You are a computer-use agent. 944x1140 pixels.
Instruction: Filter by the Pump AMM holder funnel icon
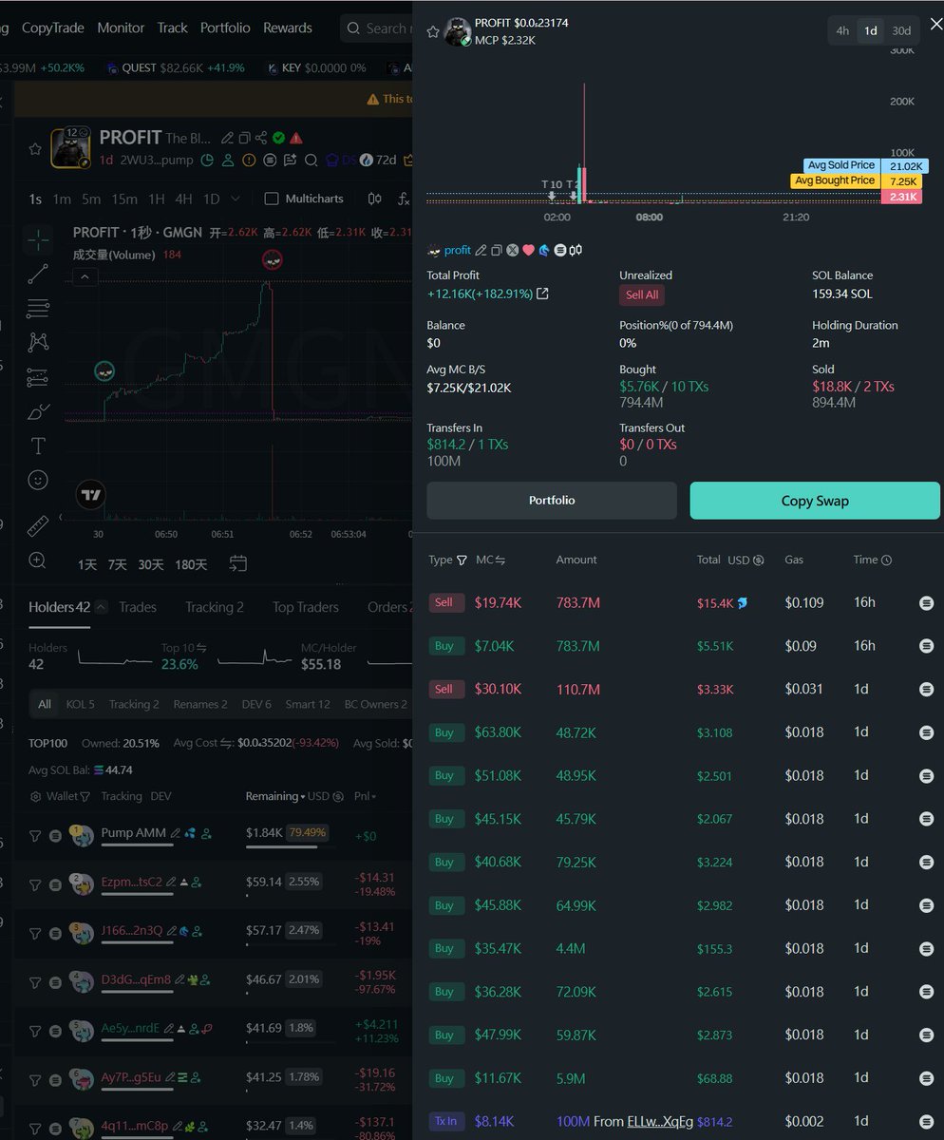[35, 835]
